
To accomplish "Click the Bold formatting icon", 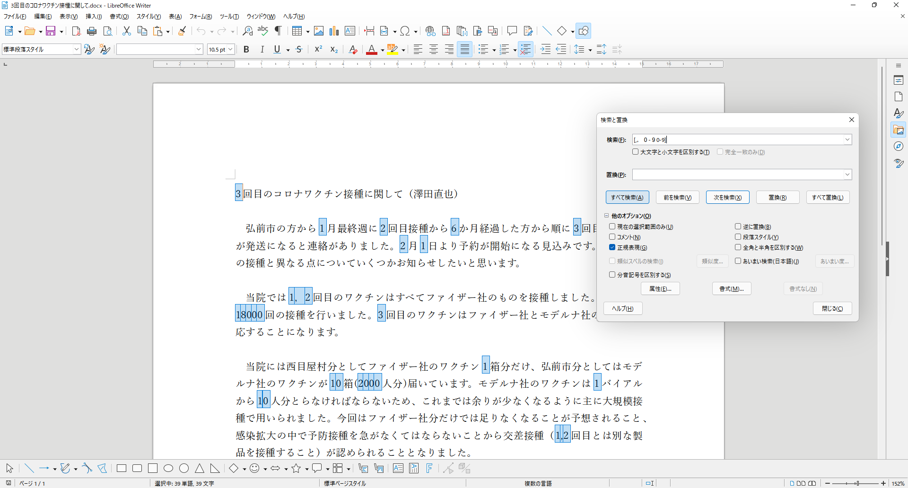I will pyautogui.click(x=246, y=49).
